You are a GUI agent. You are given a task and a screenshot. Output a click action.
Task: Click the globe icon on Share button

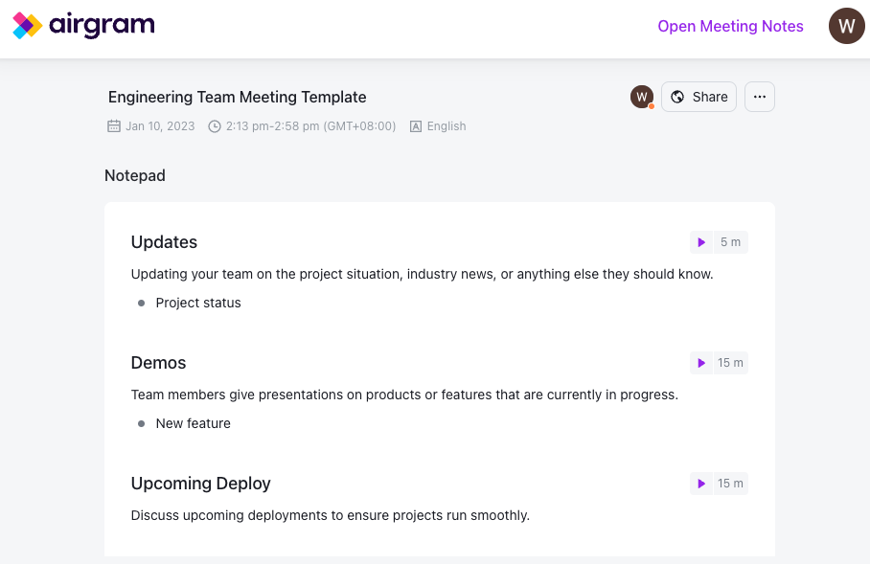[x=677, y=97]
